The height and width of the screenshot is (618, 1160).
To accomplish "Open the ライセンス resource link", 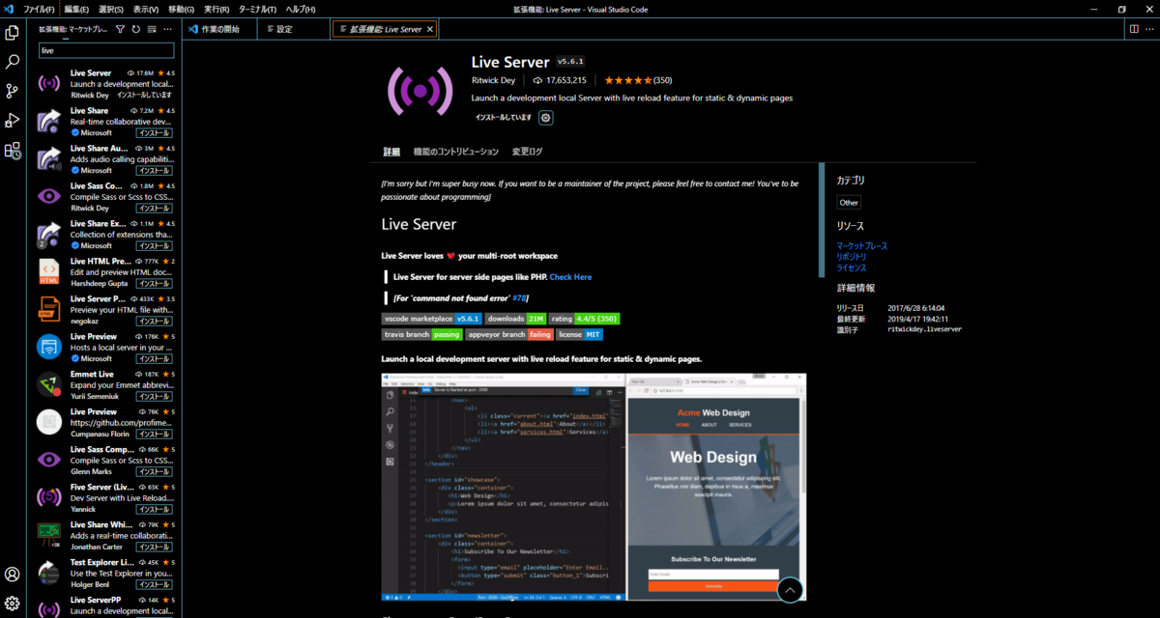I will [852, 267].
